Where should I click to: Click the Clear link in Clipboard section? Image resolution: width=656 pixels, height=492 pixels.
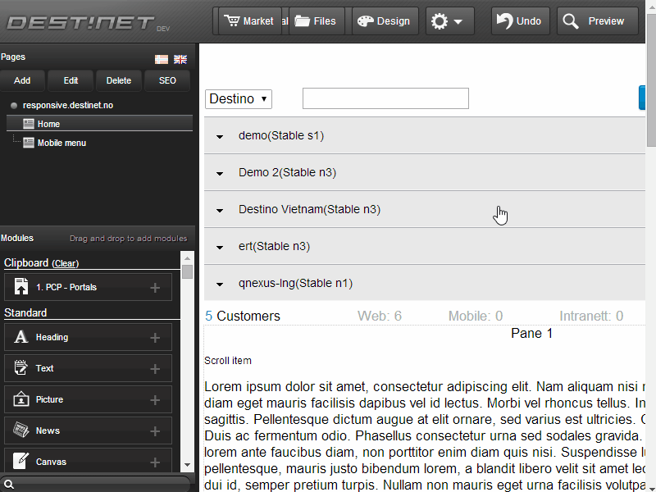coord(65,263)
